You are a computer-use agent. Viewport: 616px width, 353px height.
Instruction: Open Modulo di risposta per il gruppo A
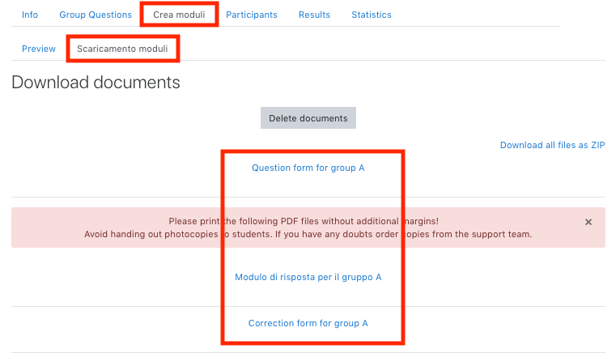[x=308, y=277]
